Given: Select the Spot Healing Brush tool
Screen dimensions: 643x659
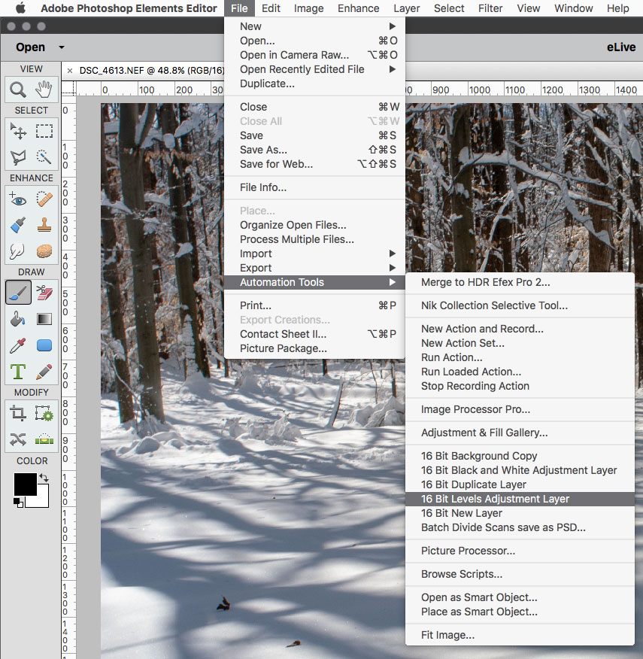Looking at the screenshot, I should [x=44, y=199].
